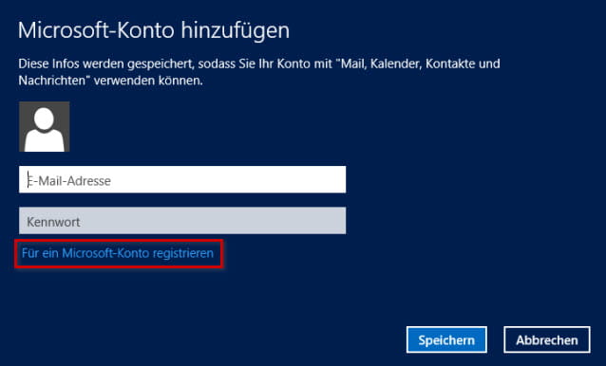Click the Diese Infos werden gespeichert description

point(259,72)
